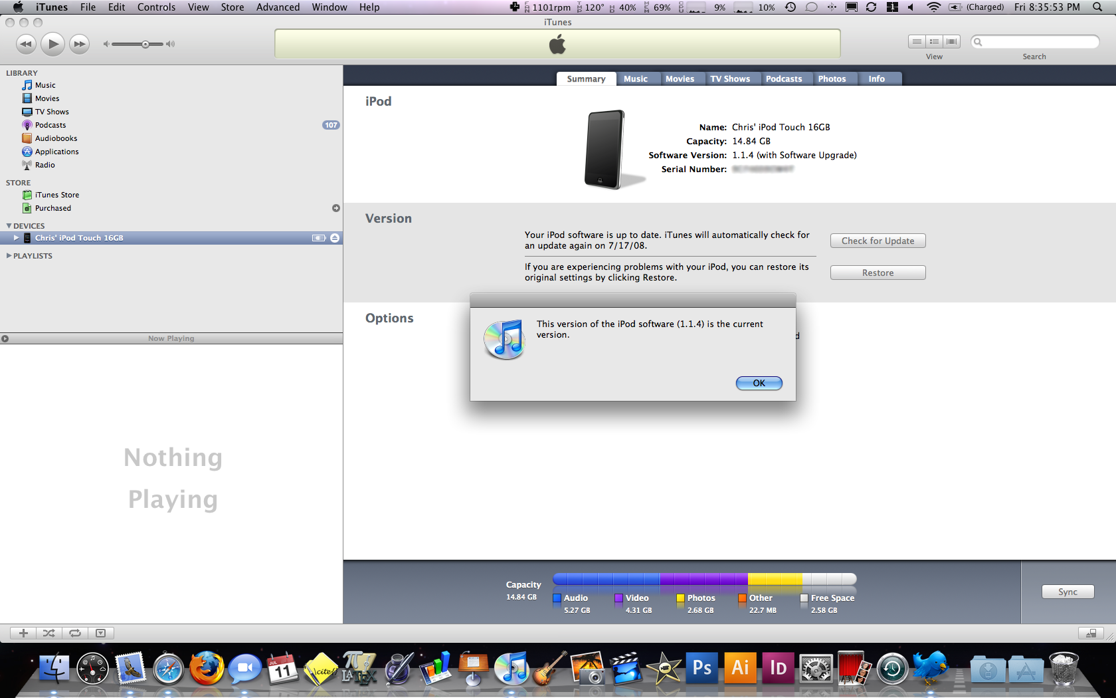Open the File menu
Image resolution: width=1116 pixels, height=698 pixels.
[x=88, y=7]
